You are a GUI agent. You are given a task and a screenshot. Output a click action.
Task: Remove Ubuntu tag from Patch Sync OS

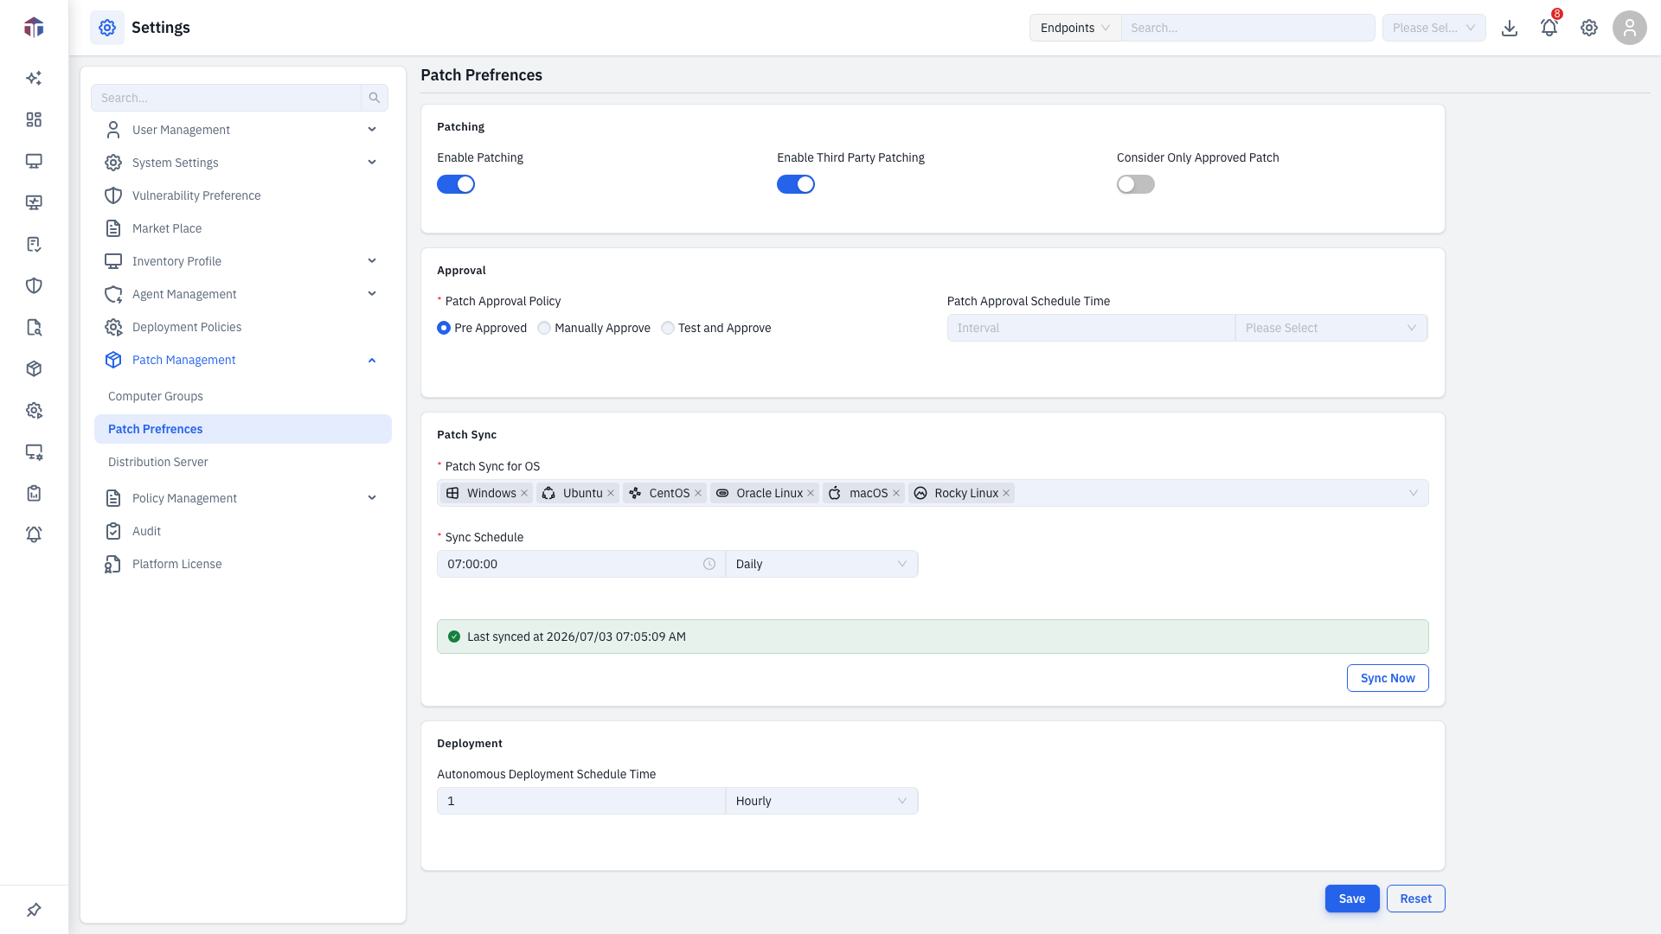point(611,493)
